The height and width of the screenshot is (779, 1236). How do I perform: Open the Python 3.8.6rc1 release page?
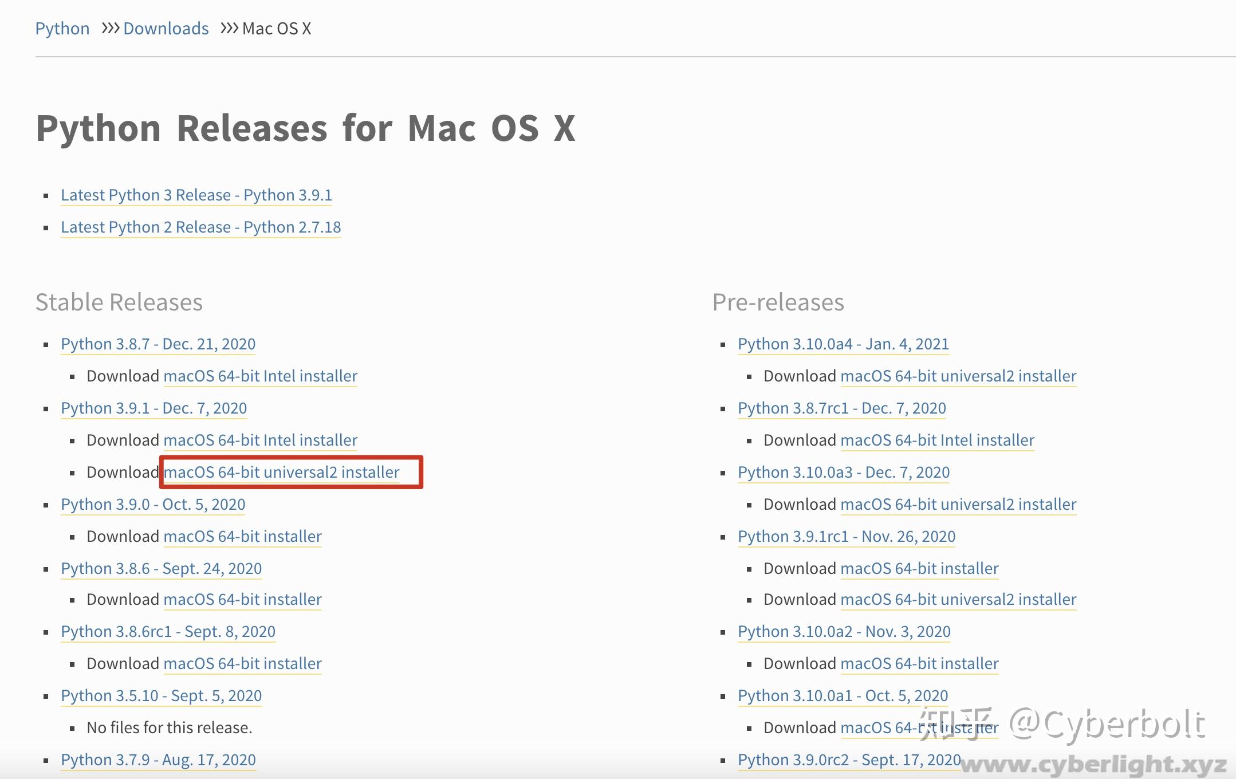click(168, 631)
